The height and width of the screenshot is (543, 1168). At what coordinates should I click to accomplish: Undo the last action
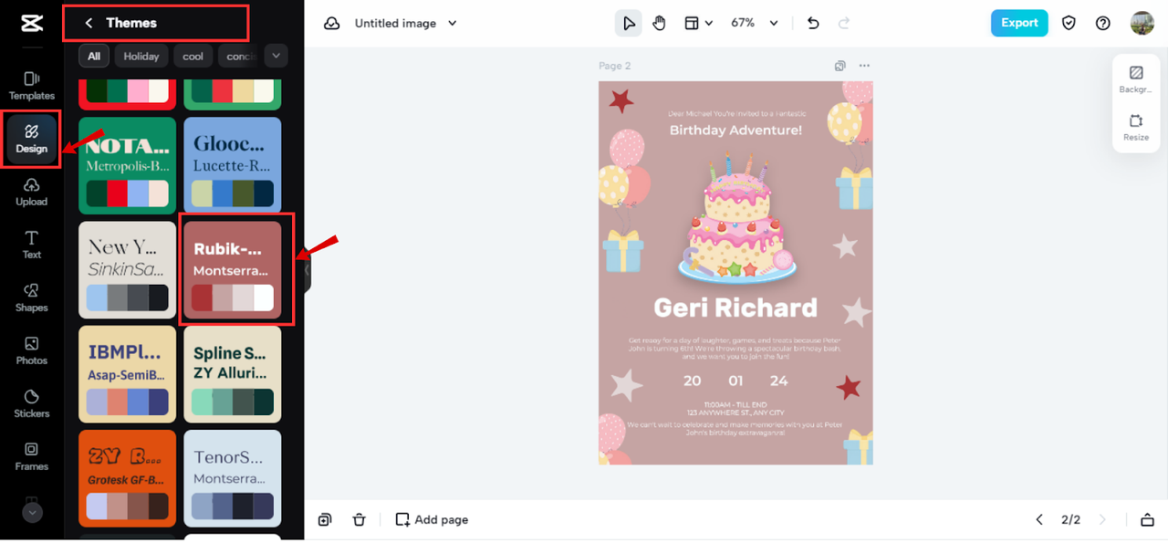coord(813,23)
